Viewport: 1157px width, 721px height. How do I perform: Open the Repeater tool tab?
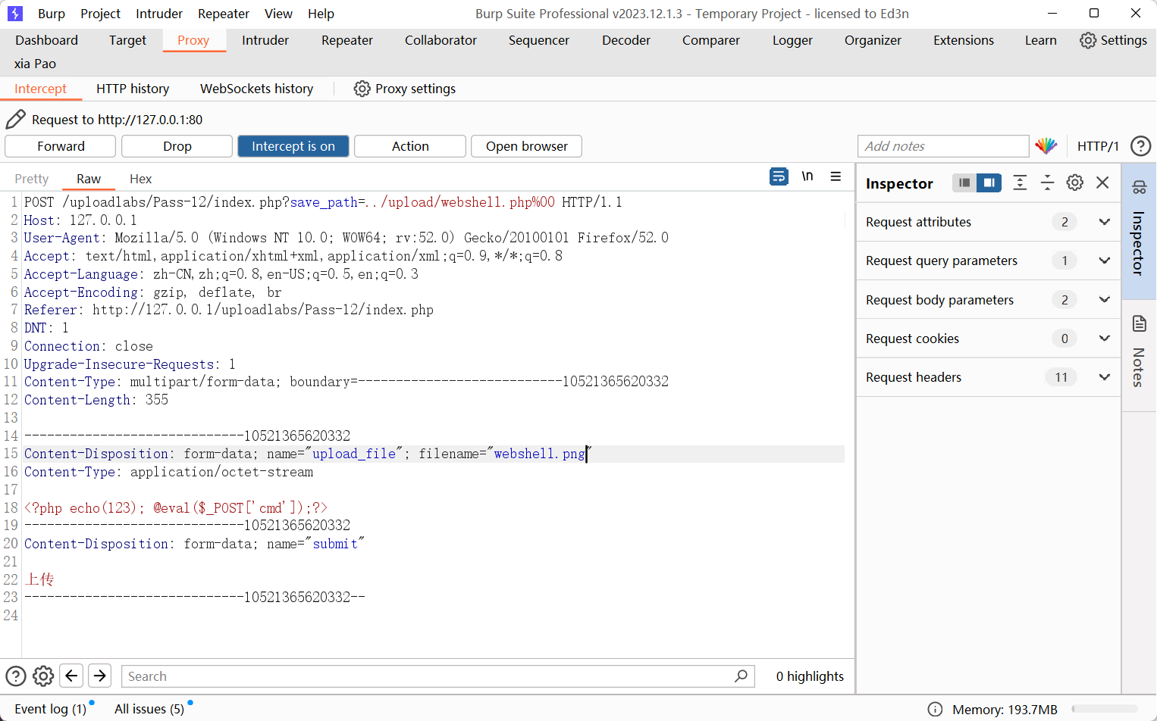click(x=347, y=40)
